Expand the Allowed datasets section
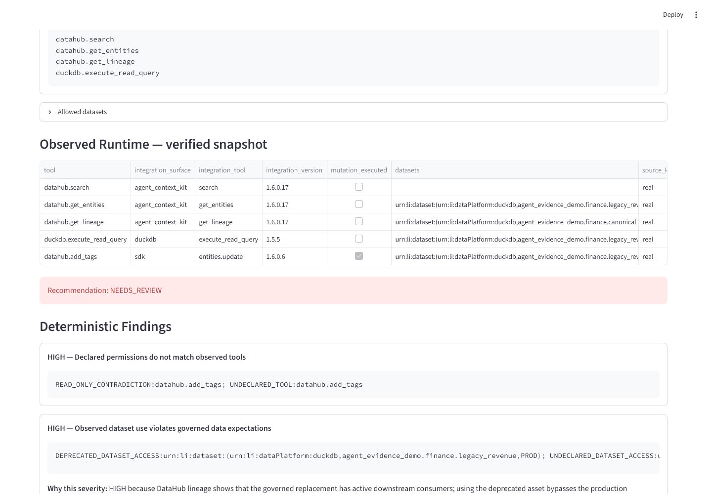712x494 pixels. (x=354, y=112)
